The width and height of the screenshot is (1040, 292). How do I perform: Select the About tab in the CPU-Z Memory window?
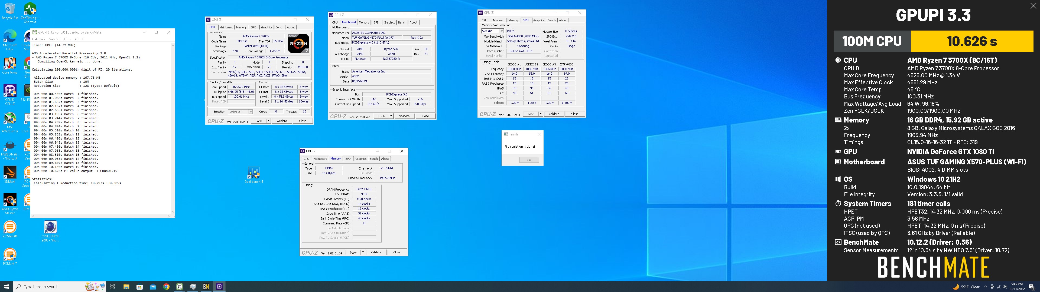point(385,159)
